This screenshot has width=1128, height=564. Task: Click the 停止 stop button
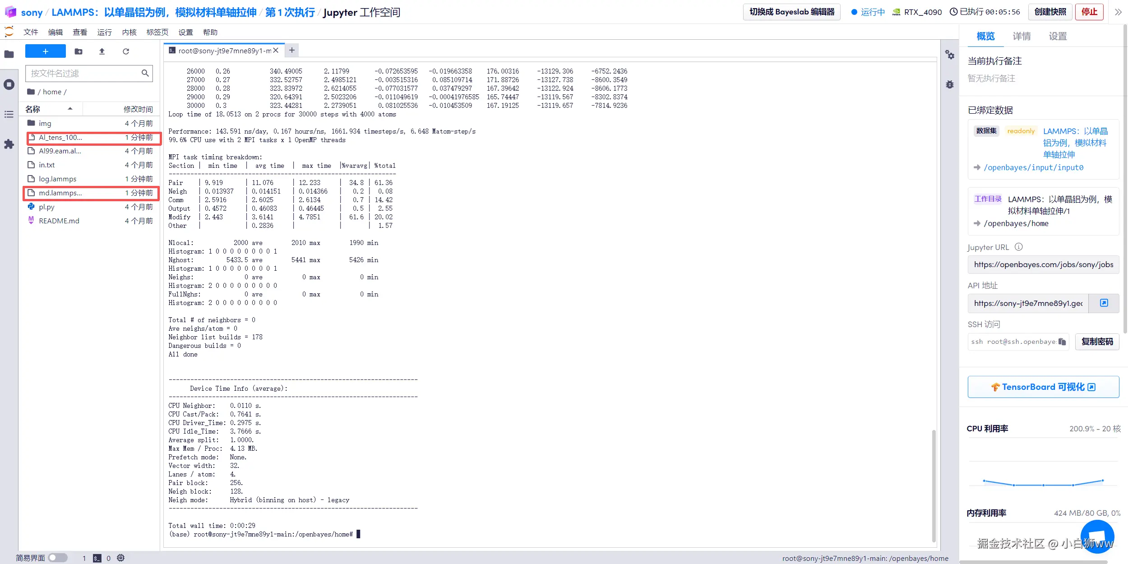1089,12
